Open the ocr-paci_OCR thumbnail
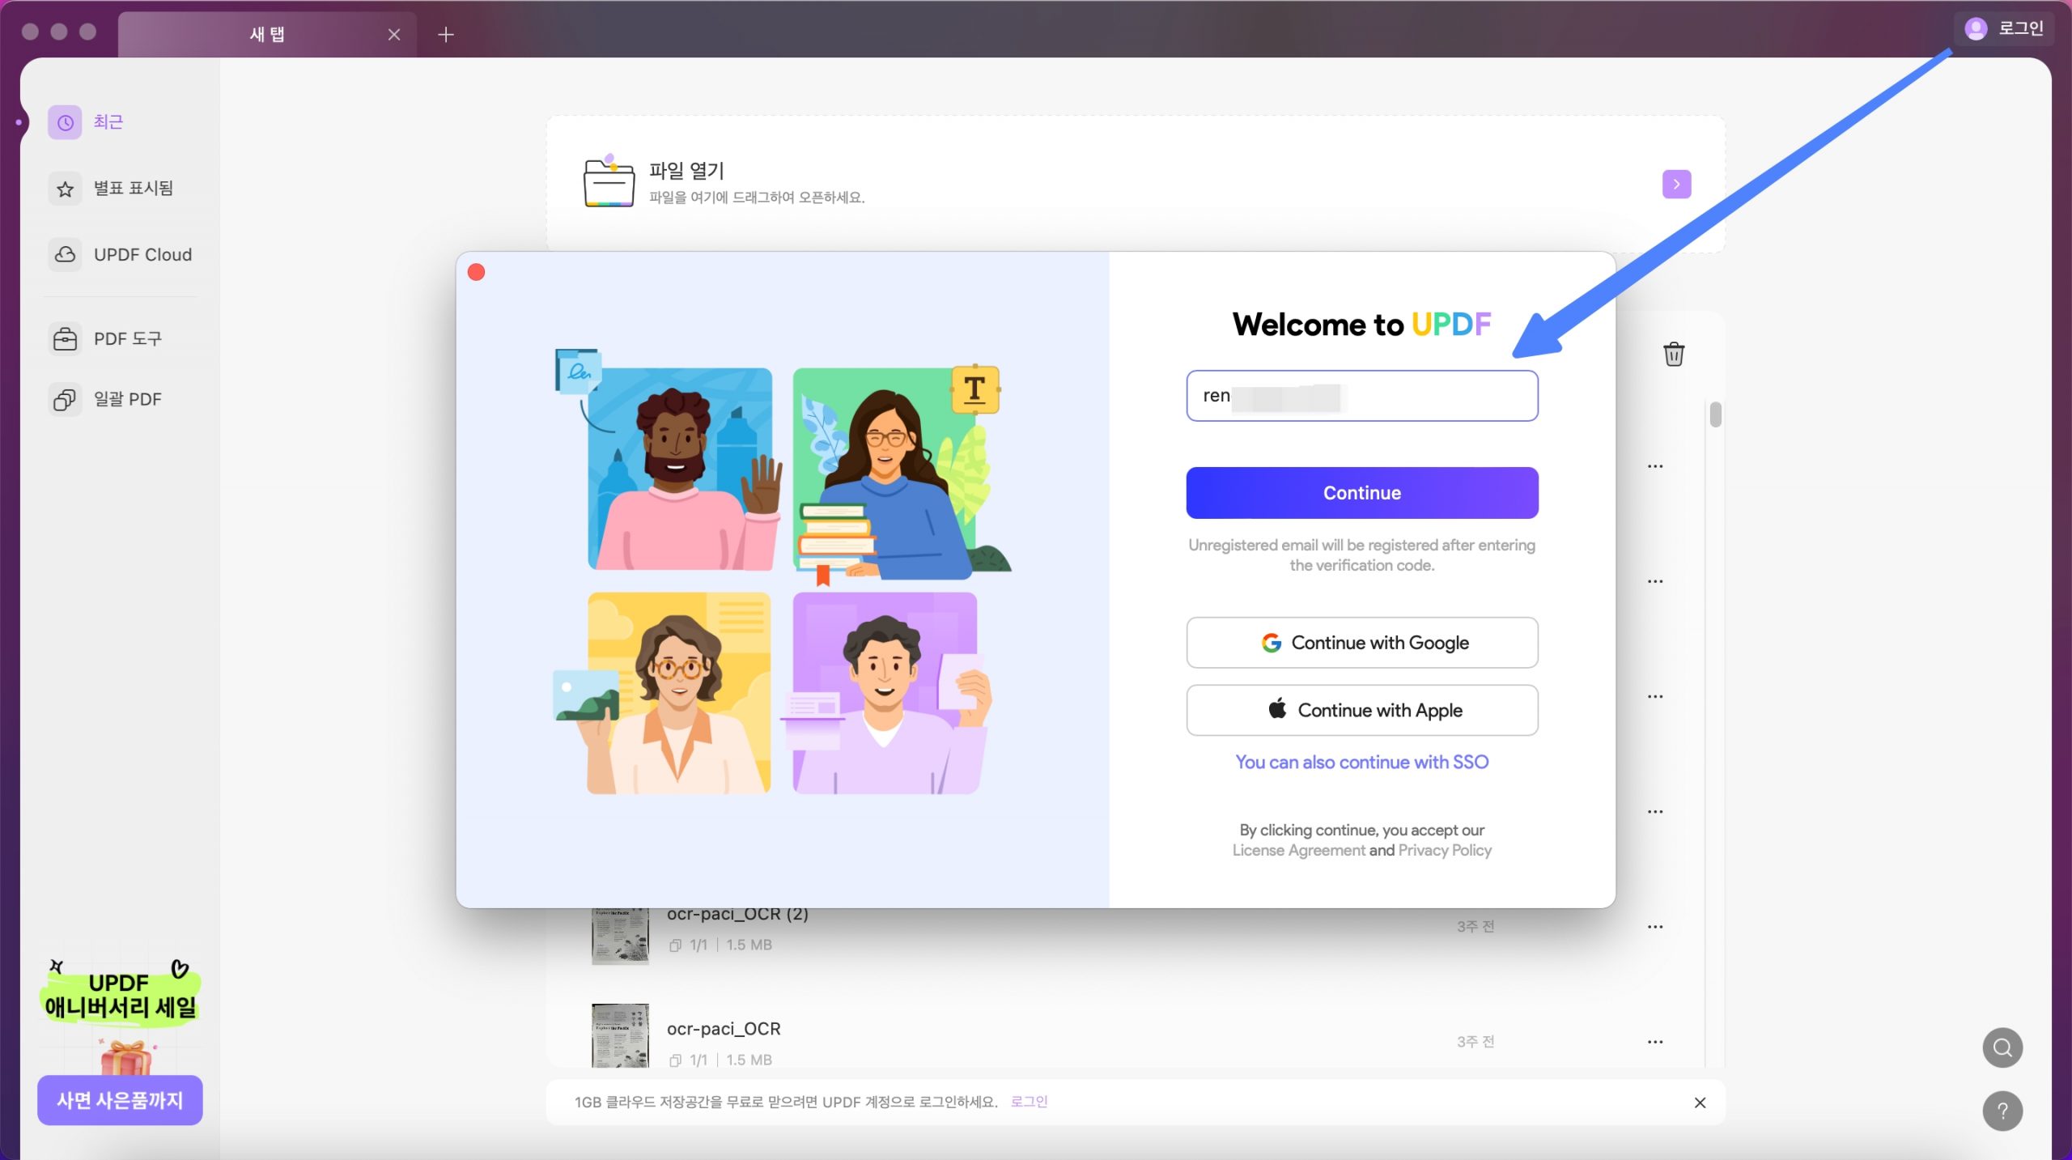The height and width of the screenshot is (1160, 2072). [620, 1035]
